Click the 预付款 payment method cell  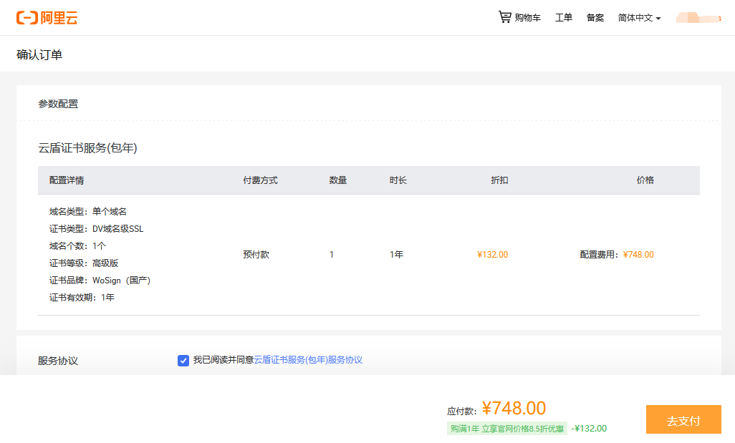tap(256, 255)
